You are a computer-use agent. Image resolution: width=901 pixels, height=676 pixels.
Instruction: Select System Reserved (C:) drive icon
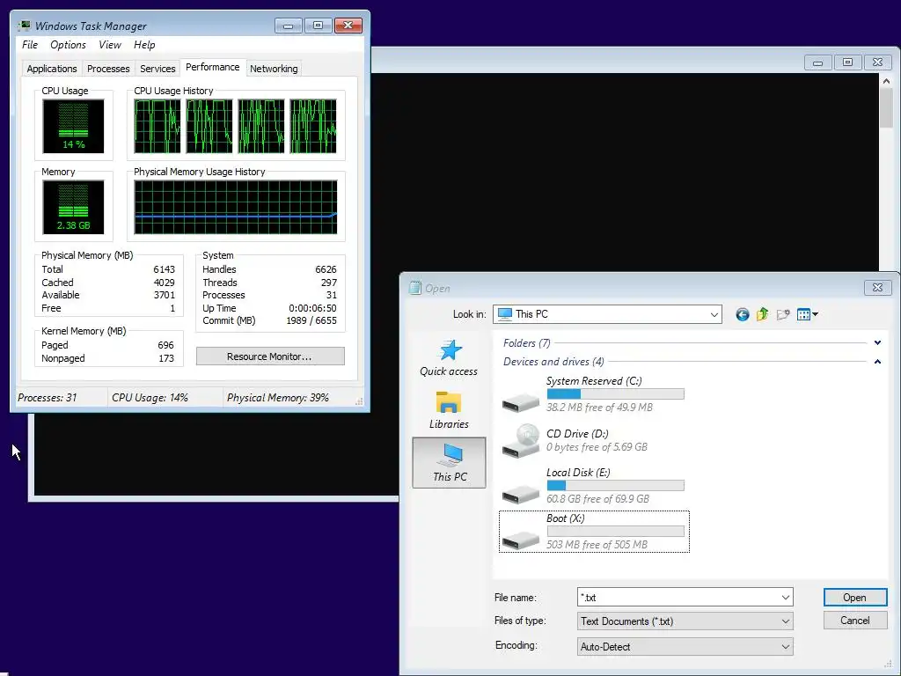(521, 400)
